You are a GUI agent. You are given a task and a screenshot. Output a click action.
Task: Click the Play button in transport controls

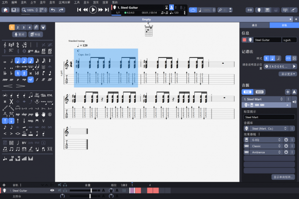(x=93, y=10)
